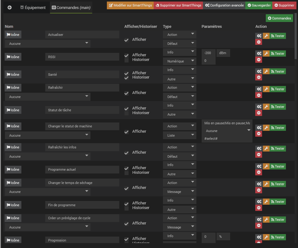Open Numérique subtype dropdown for RSSI

click(180, 61)
